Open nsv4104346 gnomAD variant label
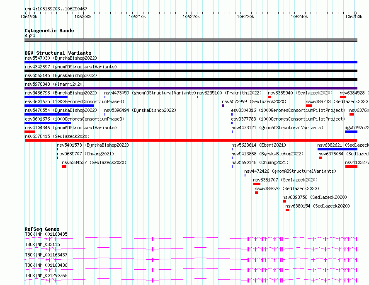This screenshot has width=369, height=285. (x=71, y=128)
